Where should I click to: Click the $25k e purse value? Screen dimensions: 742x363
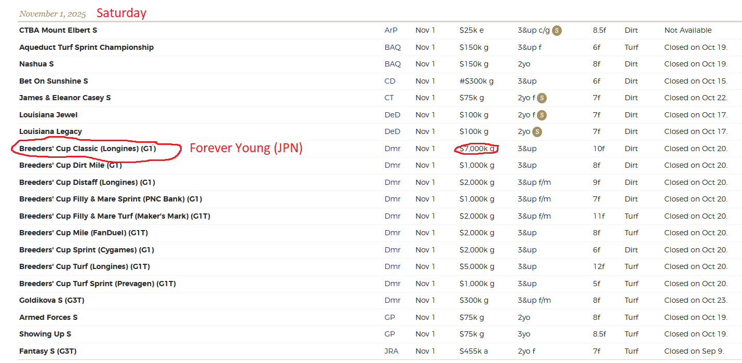click(472, 30)
